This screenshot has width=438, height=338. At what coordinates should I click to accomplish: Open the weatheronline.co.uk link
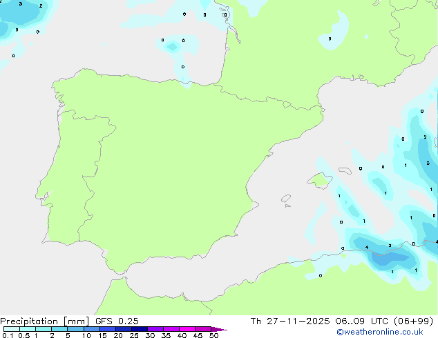pyautogui.click(x=380, y=332)
